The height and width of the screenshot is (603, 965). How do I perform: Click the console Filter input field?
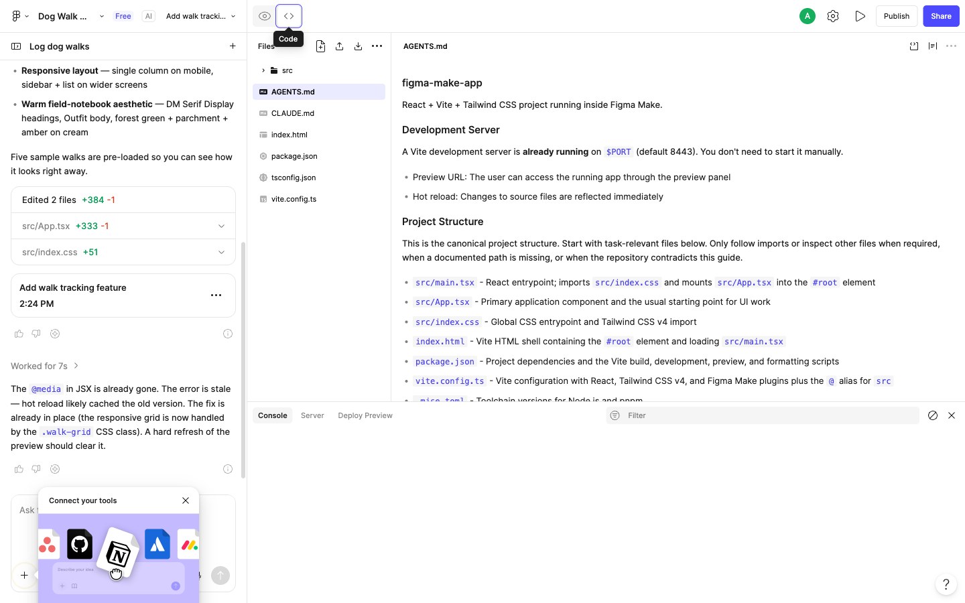[x=763, y=415]
